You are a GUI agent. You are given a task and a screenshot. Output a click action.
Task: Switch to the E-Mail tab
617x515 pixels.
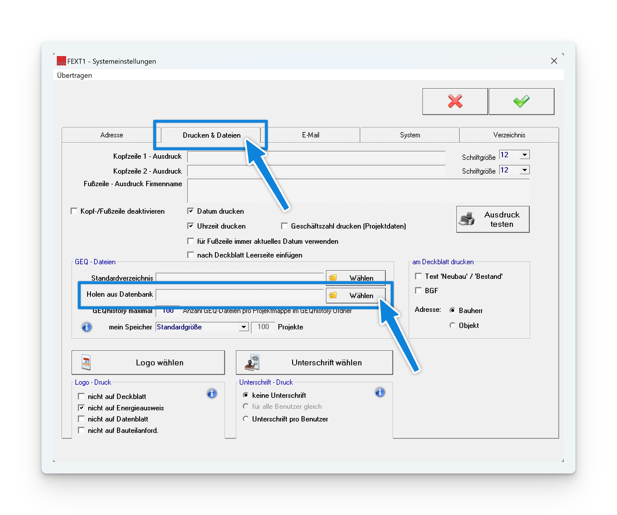tap(311, 135)
